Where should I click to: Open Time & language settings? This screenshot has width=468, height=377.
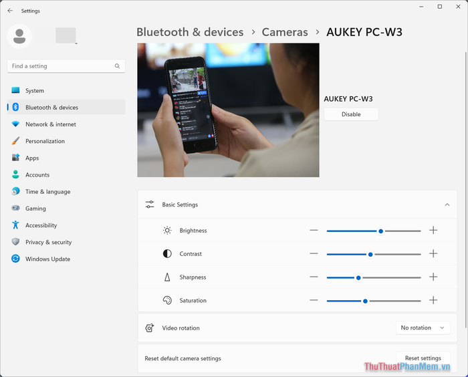tap(66, 191)
